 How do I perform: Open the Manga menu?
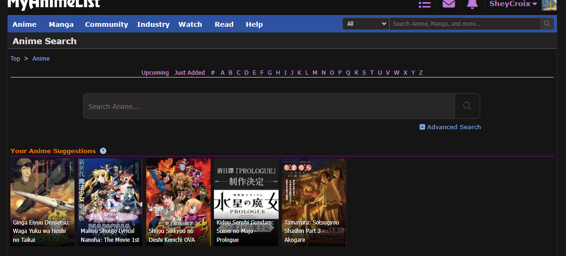coord(61,24)
